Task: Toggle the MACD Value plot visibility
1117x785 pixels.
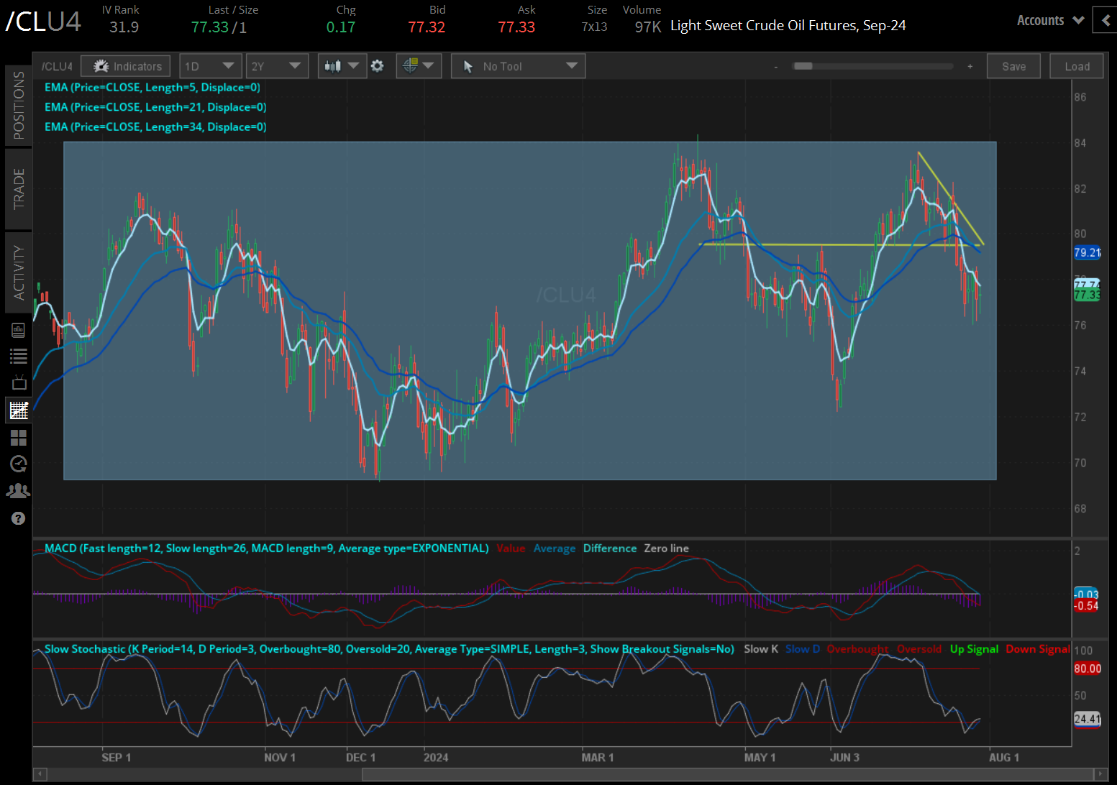Action: point(511,548)
